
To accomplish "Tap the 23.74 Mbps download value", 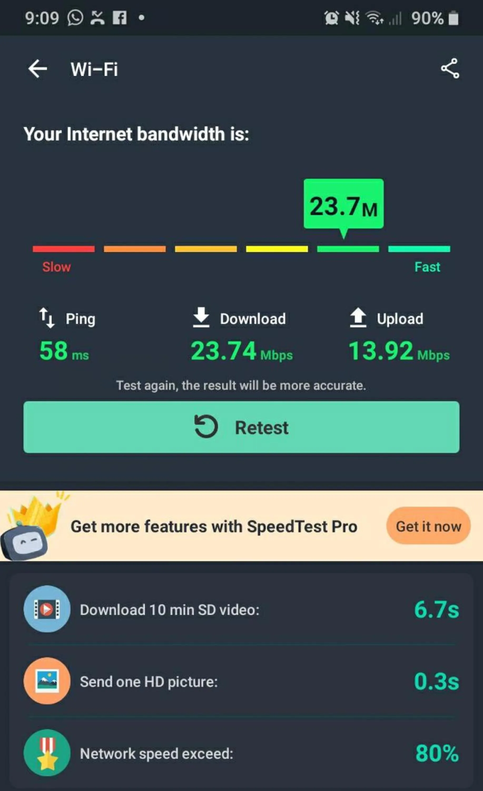I will 241,351.
